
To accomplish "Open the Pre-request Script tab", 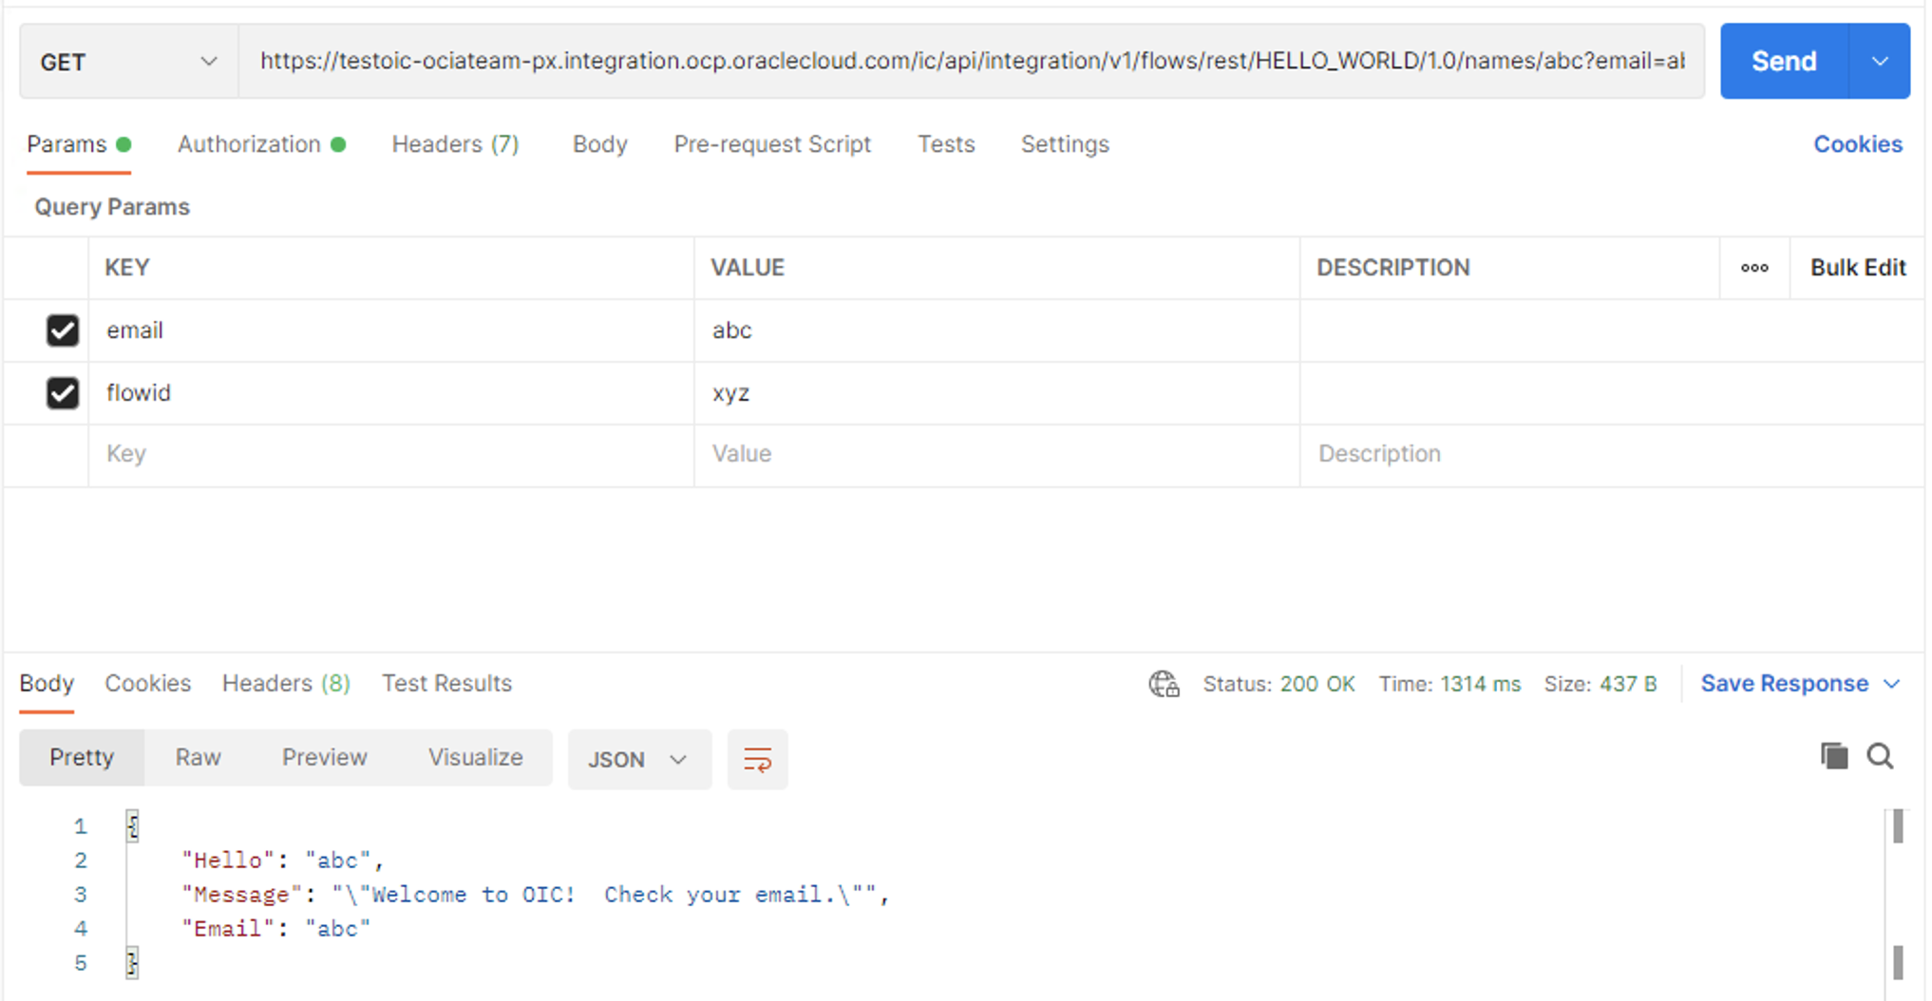I will (771, 144).
